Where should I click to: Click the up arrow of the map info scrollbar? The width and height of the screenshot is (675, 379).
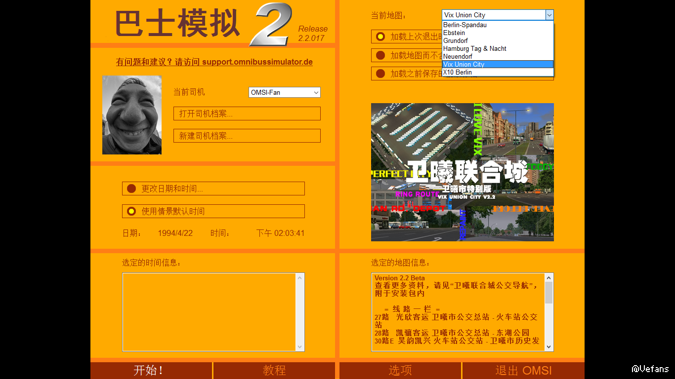pyautogui.click(x=549, y=277)
